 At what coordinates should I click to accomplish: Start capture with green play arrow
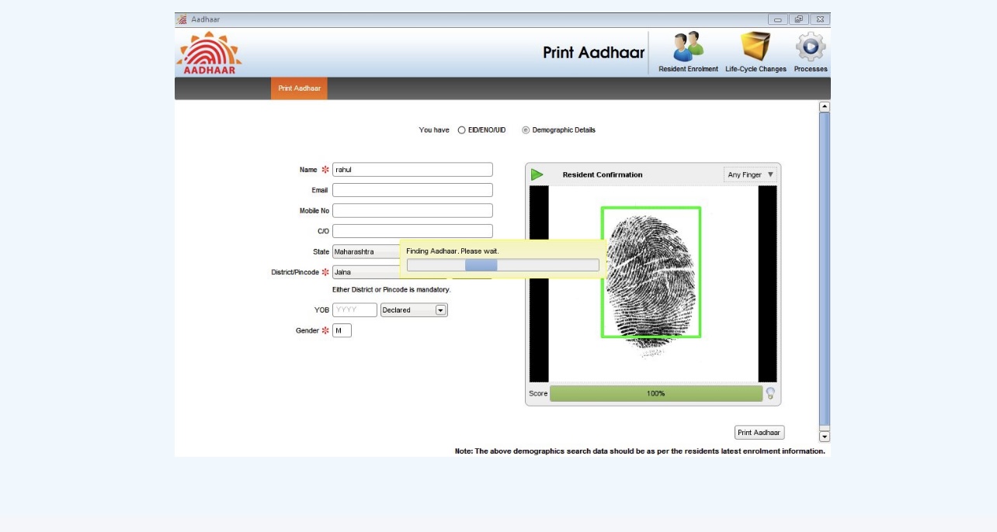tap(537, 174)
